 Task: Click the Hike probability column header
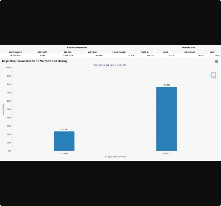[212, 52]
